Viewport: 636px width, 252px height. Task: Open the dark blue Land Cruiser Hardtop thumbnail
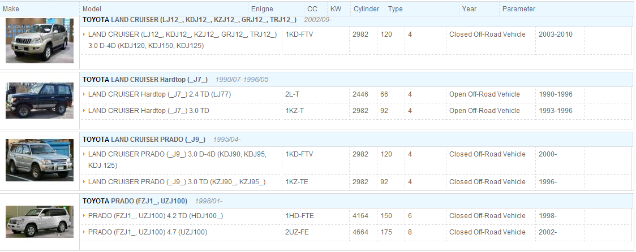point(40,101)
